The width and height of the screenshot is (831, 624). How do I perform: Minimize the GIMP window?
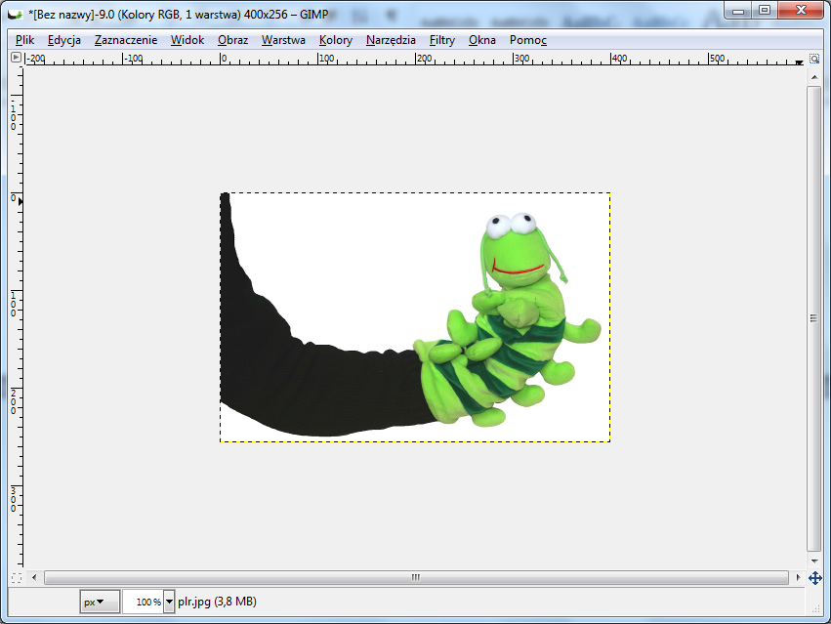[x=738, y=11]
